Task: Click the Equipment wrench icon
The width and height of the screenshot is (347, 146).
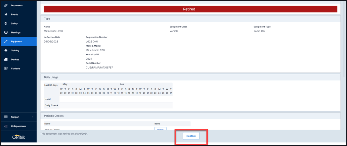Action: coord(6,41)
